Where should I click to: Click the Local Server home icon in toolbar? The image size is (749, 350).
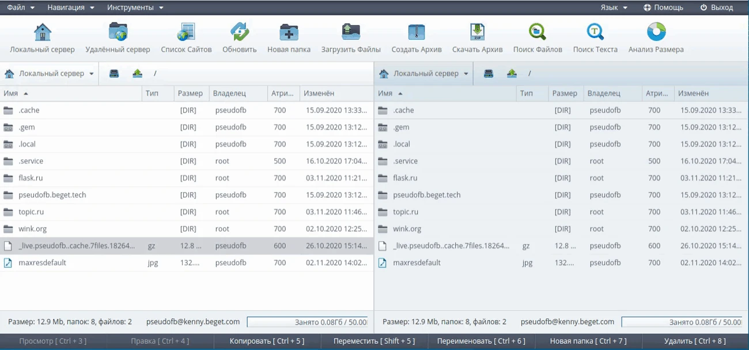pos(43,32)
